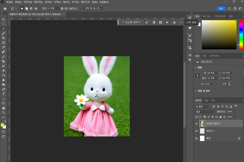The width and height of the screenshot is (244, 162).
Task: Switch to the 채널 tab
Action: (206, 100)
